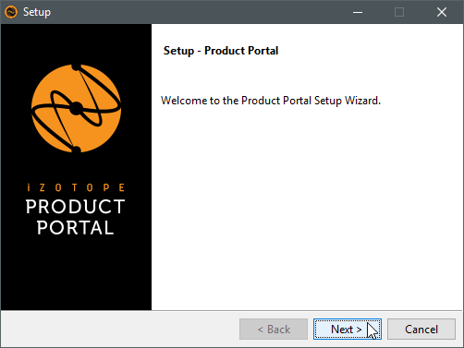Image resolution: width=464 pixels, height=348 pixels.
Task: Click the iZotope icon in the title bar
Action: point(11,12)
